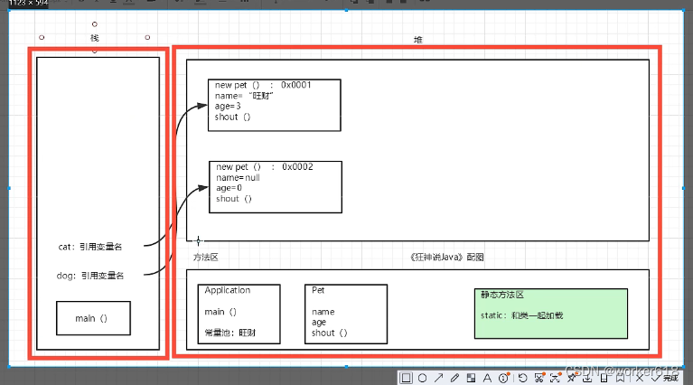Click the 堆 label above the heap box
This screenshot has width=693, height=385.
tap(418, 40)
